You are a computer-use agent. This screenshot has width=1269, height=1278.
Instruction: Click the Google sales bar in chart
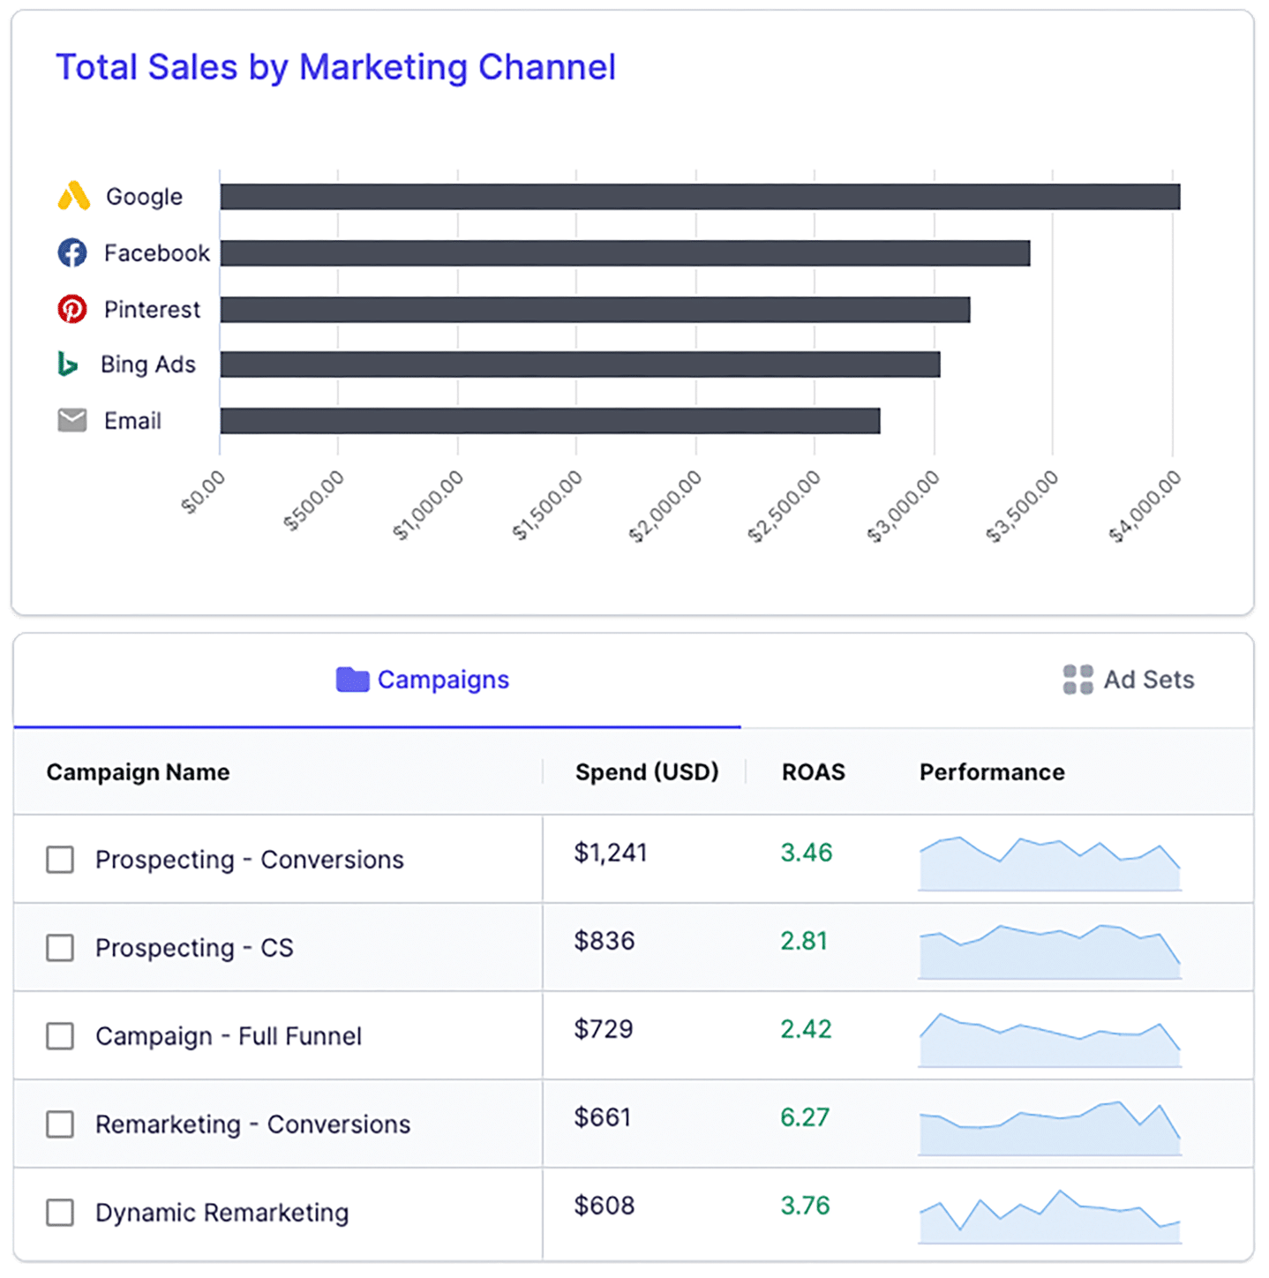click(700, 197)
